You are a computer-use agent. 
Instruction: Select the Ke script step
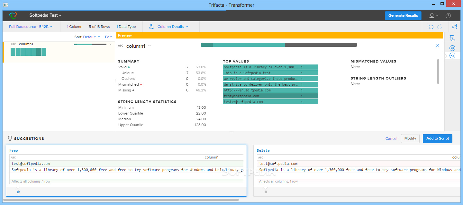click(x=452, y=56)
